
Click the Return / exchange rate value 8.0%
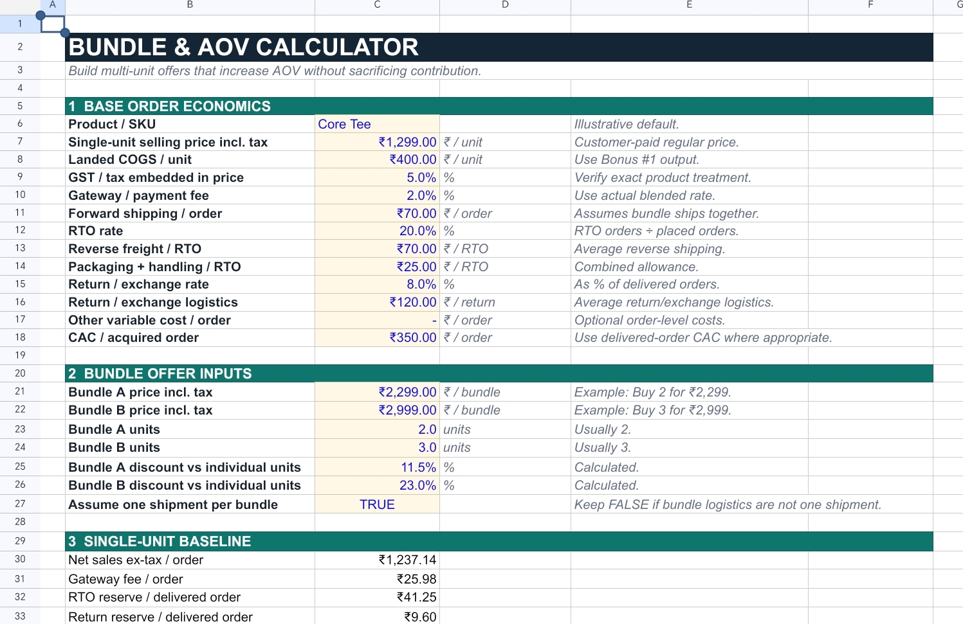pos(421,284)
